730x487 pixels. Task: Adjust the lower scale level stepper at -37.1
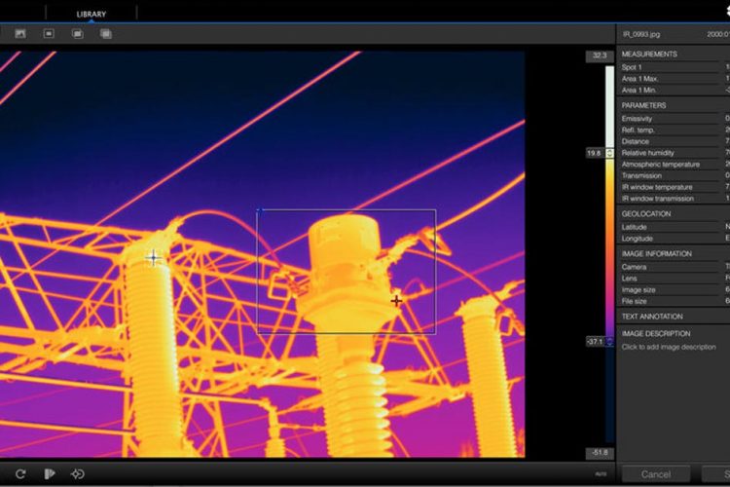[610, 342]
